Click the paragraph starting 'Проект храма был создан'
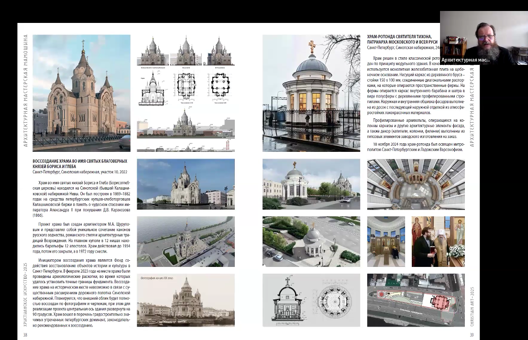 tap(81, 238)
